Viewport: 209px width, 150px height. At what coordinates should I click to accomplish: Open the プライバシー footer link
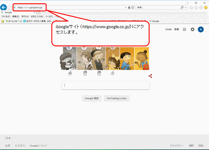point(177,145)
